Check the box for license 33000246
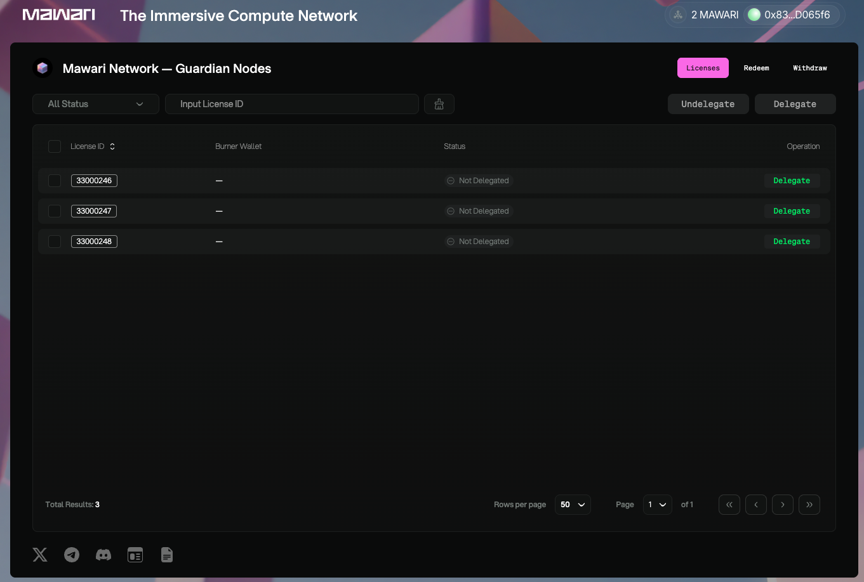Screen dimensions: 864x582 55,181
